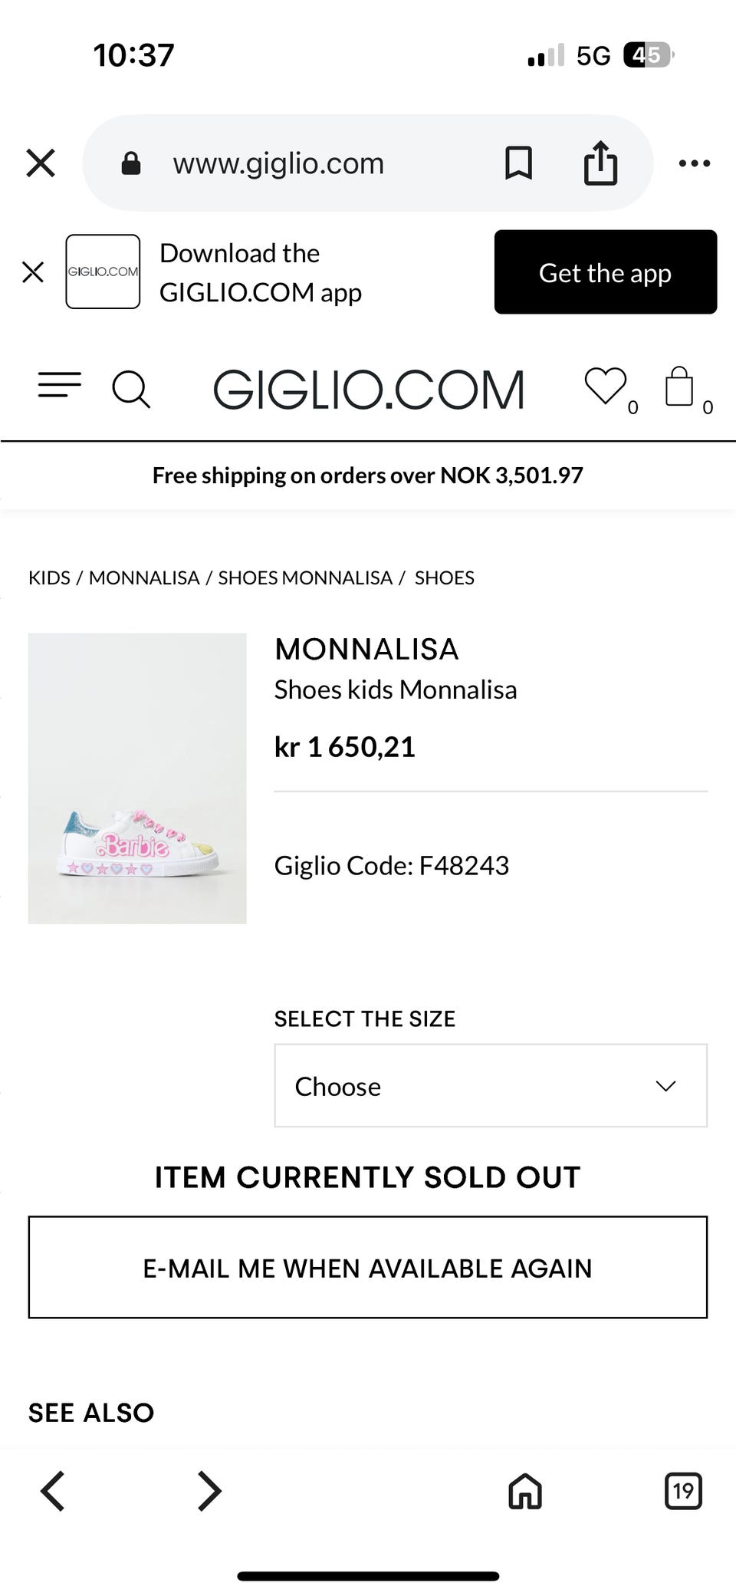
Task: Open the Barbie sneaker product thumbnail
Action: (137, 778)
